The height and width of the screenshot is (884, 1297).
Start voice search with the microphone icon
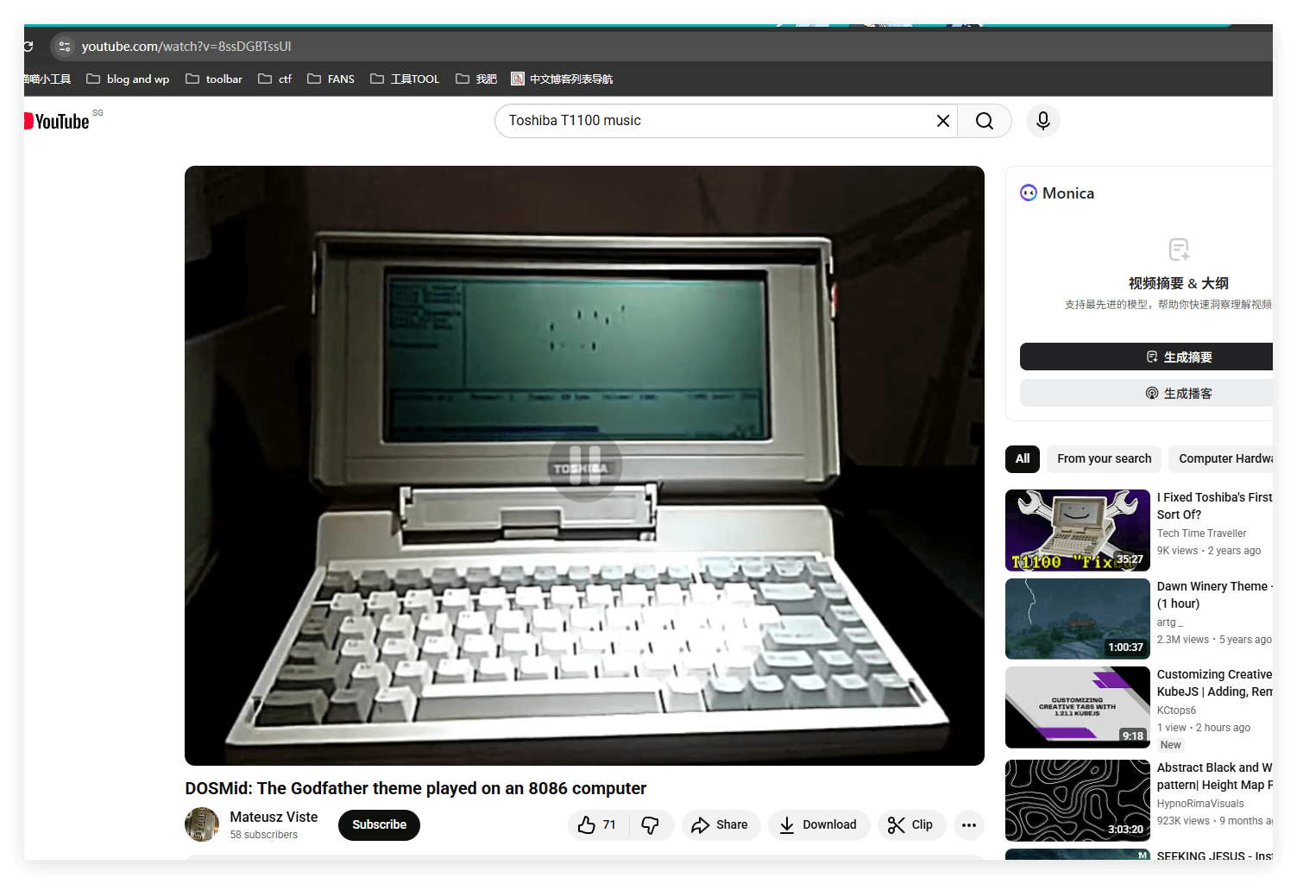[1042, 121]
